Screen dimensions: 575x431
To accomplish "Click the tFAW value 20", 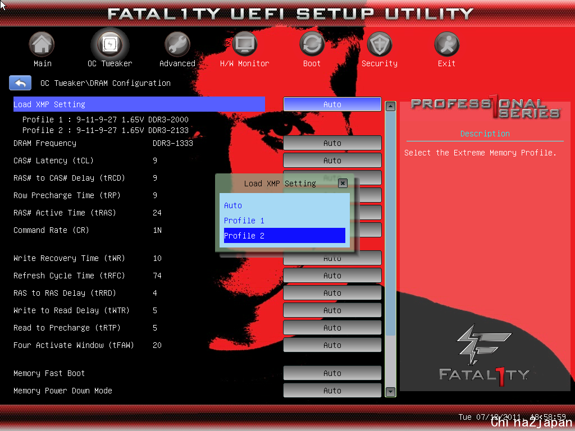I will point(157,345).
